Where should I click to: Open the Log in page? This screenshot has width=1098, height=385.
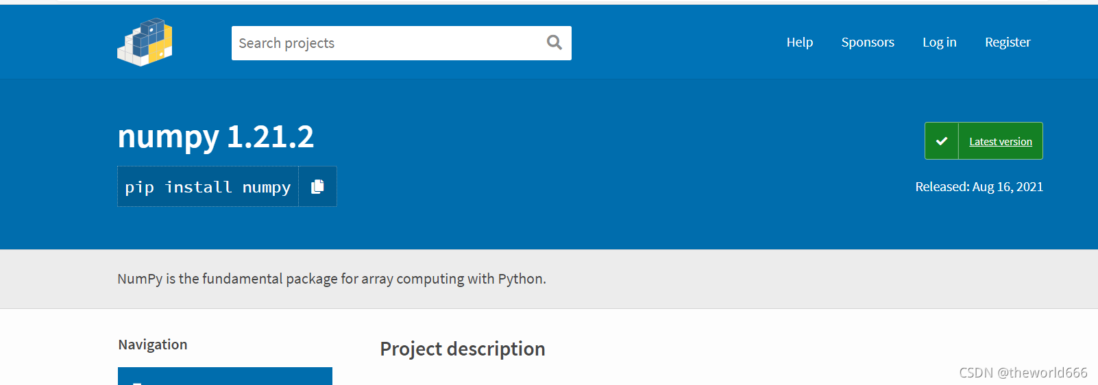[939, 42]
